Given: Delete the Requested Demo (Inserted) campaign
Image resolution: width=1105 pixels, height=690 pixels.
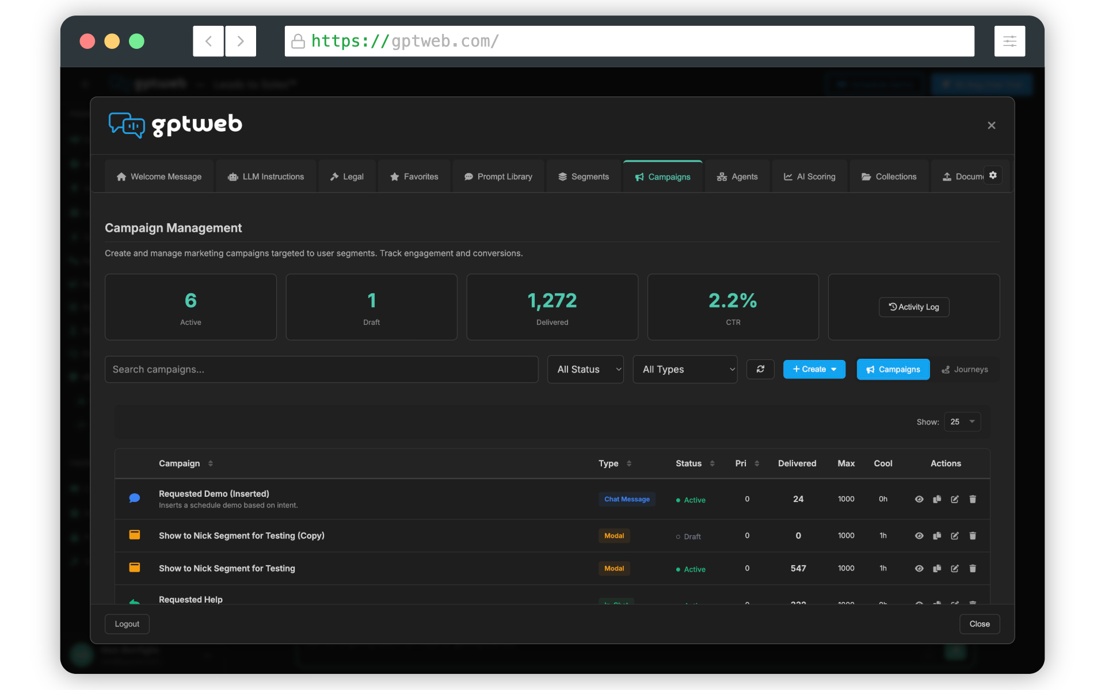Looking at the screenshot, I should click(x=973, y=499).
